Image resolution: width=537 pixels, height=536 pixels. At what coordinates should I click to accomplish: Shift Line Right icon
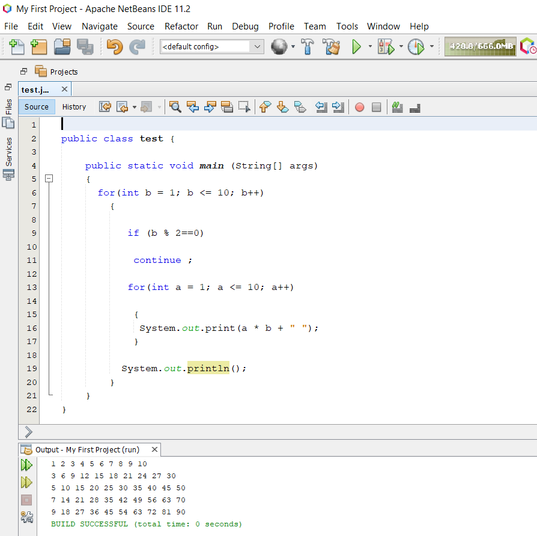338,107
